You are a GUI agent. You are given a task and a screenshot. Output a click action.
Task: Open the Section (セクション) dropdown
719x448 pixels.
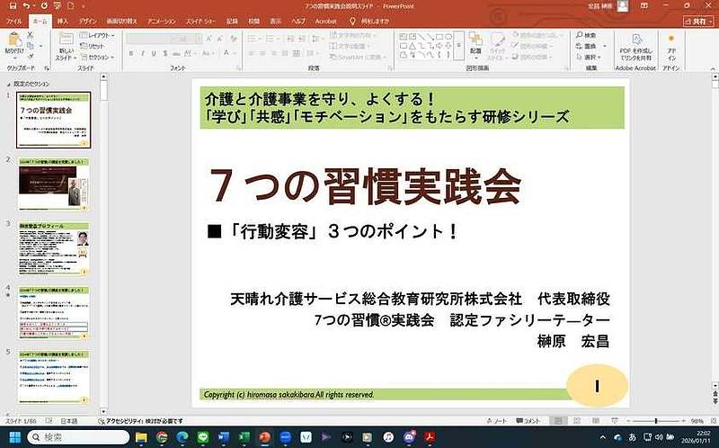tap(97, 57)
